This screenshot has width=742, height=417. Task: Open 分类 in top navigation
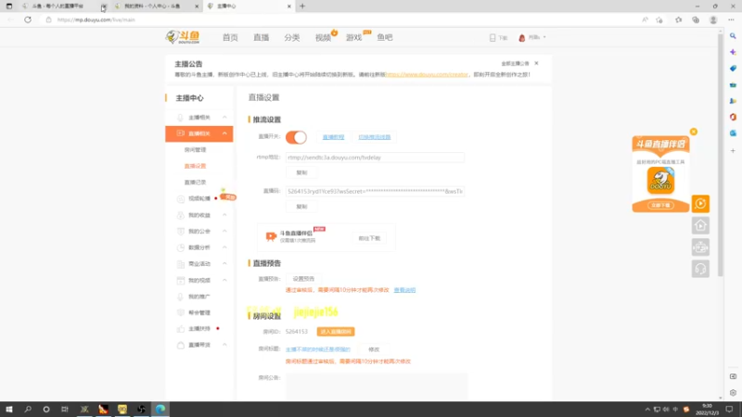[291, 37]
